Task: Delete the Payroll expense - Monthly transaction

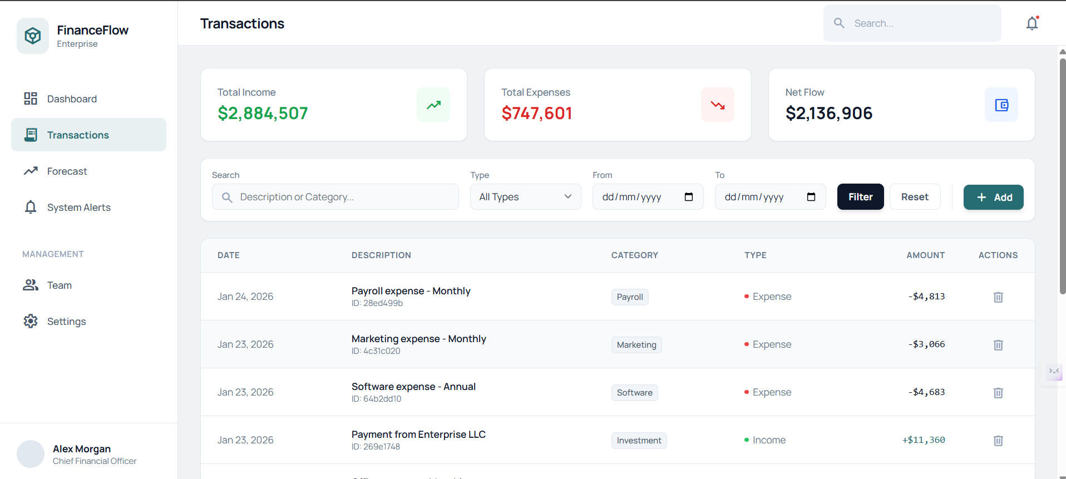Action: tap(998, 297)
